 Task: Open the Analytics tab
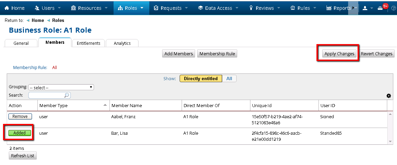point(122,43)
